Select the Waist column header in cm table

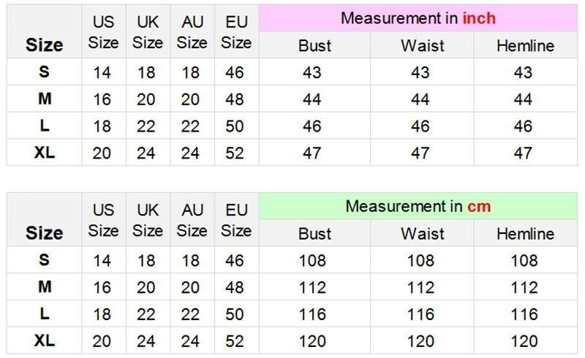(422, 234)
